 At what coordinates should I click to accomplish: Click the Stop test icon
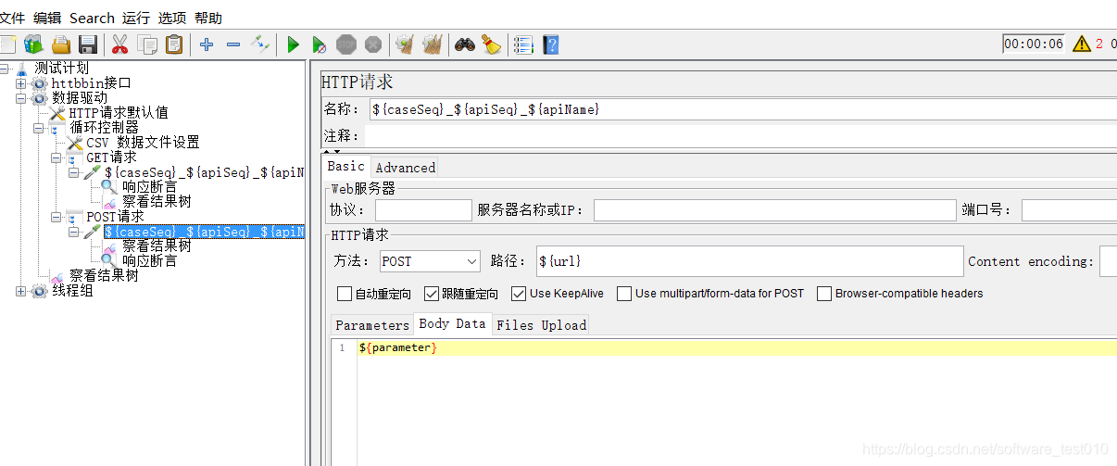[x=346, y=44]
